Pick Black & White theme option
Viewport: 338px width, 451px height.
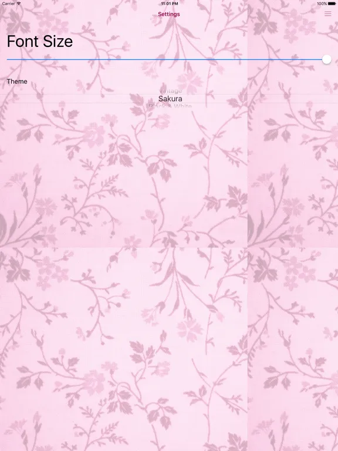pyautogui.click(x=170, y=106)
